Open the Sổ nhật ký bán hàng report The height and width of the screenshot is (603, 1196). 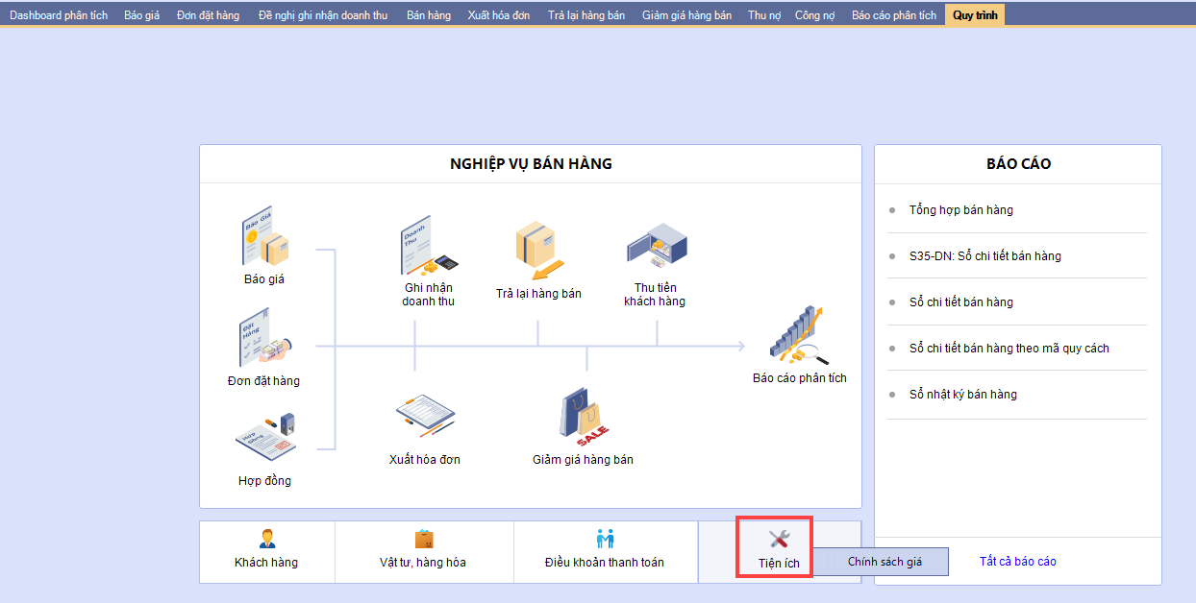click(x=962, y=395)
